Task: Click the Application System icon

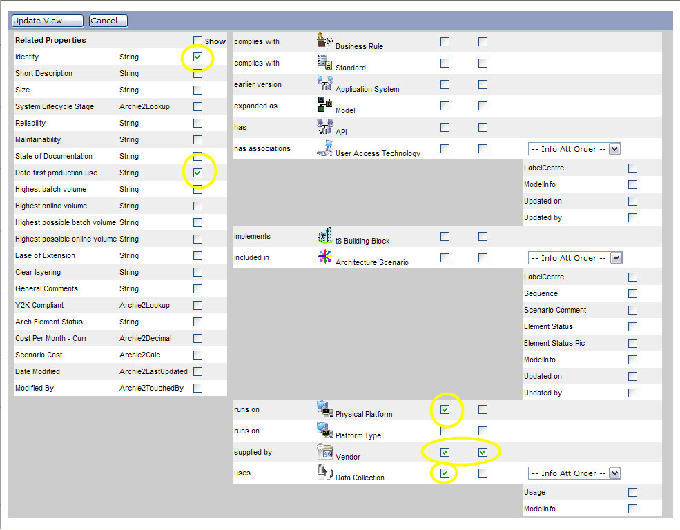Action: 324,84
